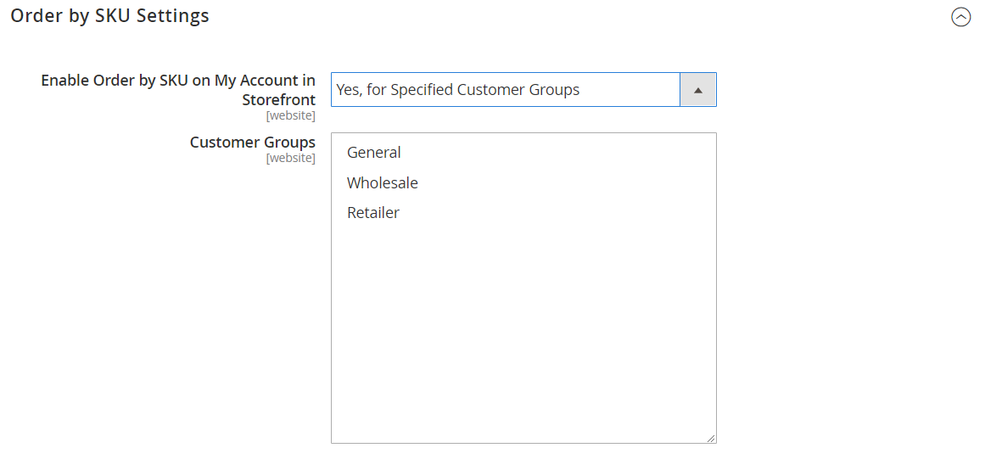
Task: Select the Wholesale customer group
Action: tap(383, 183)
